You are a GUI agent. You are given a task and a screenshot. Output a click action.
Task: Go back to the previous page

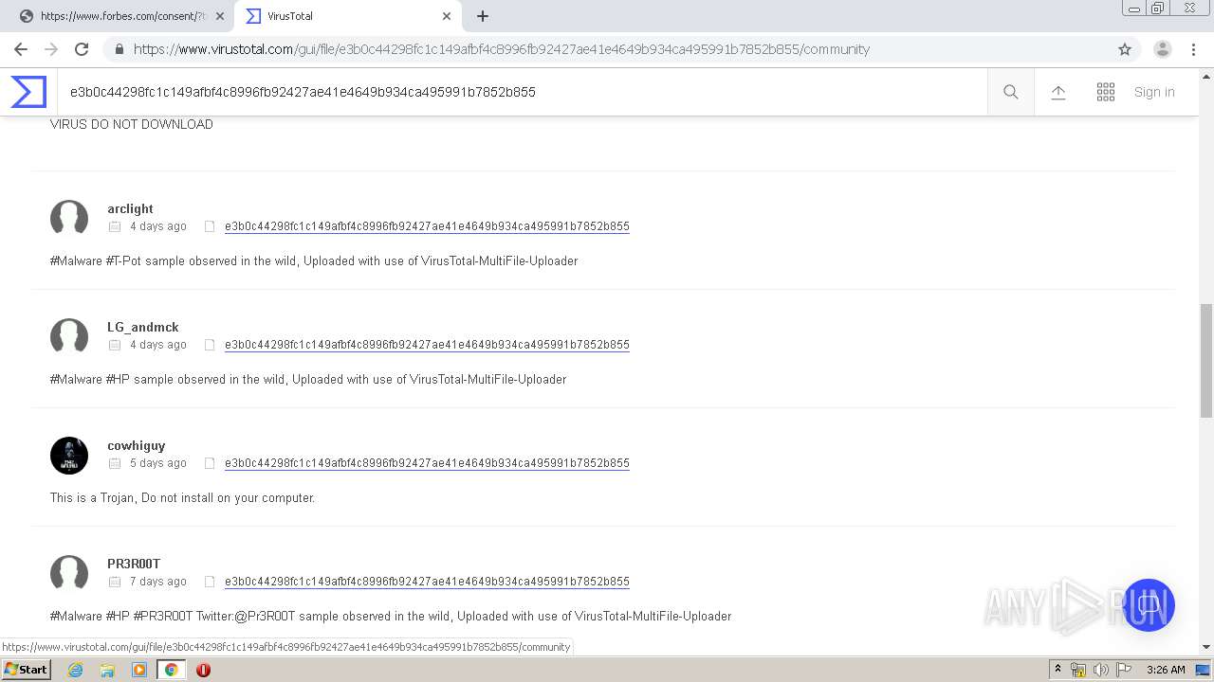[x=21, y=49]
